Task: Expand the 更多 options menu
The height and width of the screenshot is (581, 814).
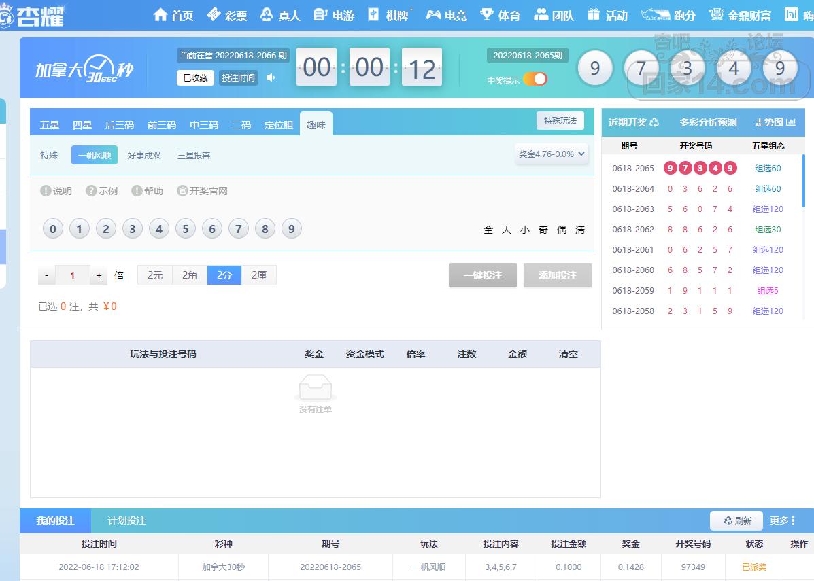Action: point(783,521)
